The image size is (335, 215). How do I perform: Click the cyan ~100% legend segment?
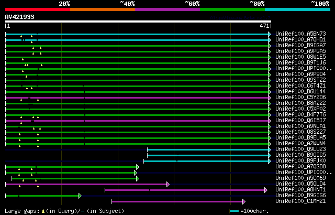point(298,9)
